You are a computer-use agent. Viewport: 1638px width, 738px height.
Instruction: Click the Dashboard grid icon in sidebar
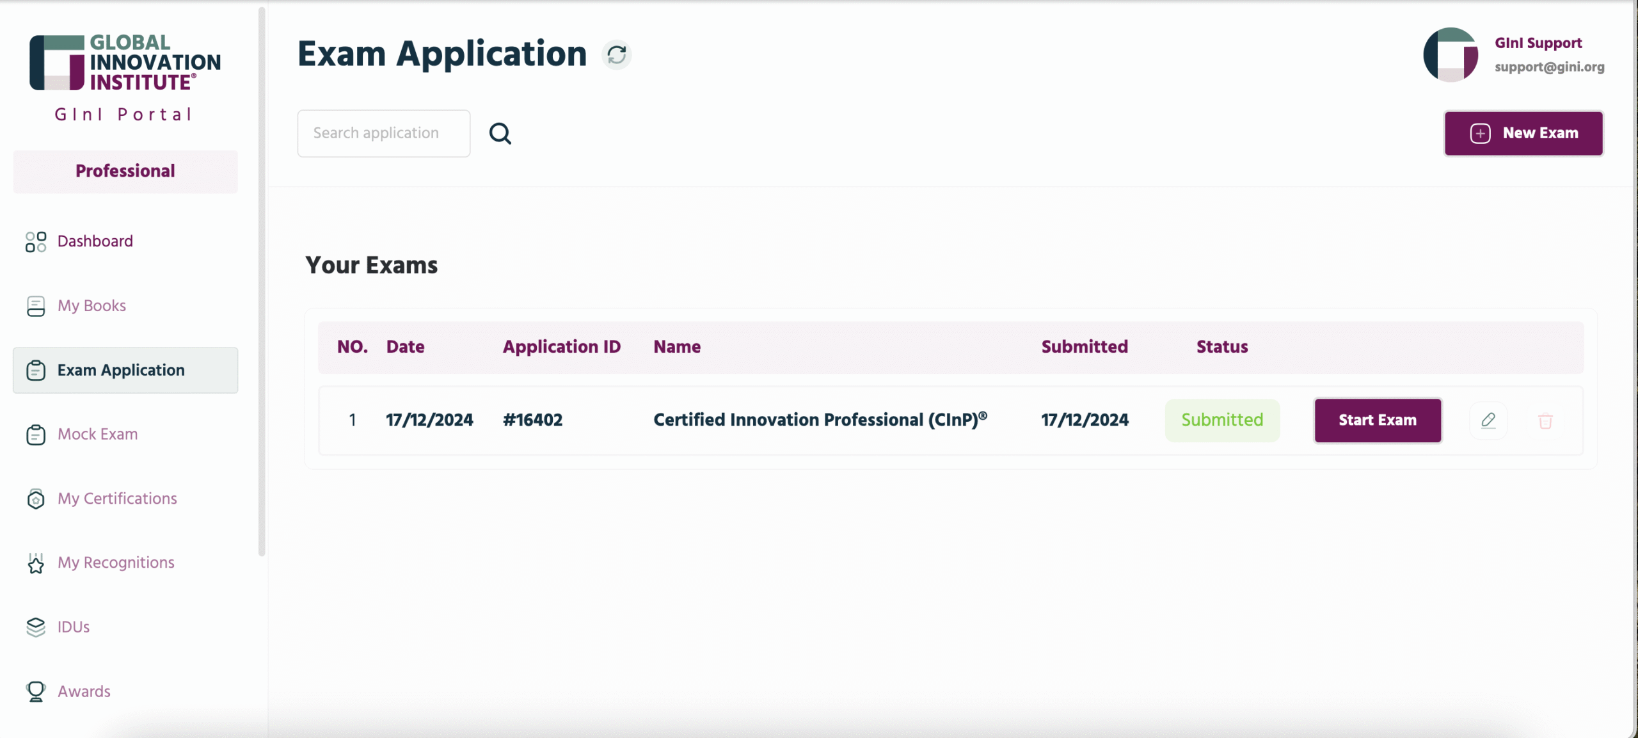point(36,242)
